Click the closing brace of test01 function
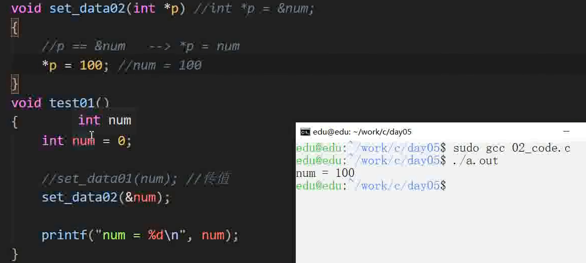The image size is (586, 263). click(x=15, y=255)
